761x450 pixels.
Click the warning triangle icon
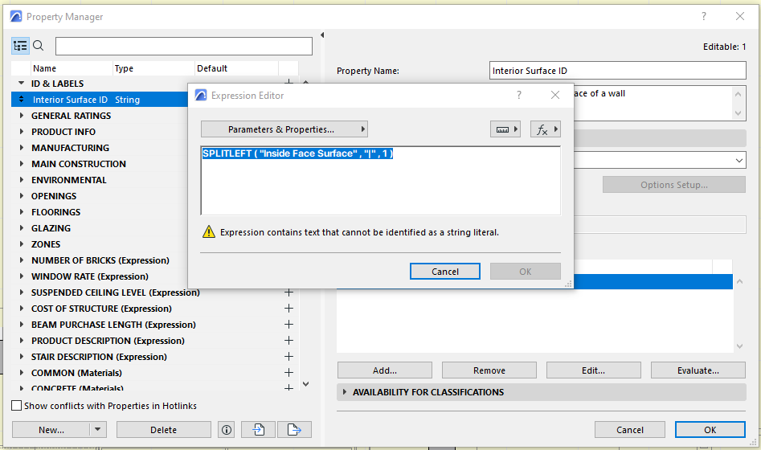click(x=209, y=231)
